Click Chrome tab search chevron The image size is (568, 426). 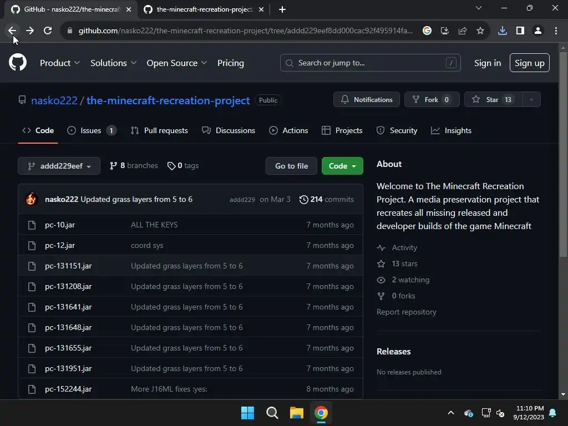pos(479,8)
